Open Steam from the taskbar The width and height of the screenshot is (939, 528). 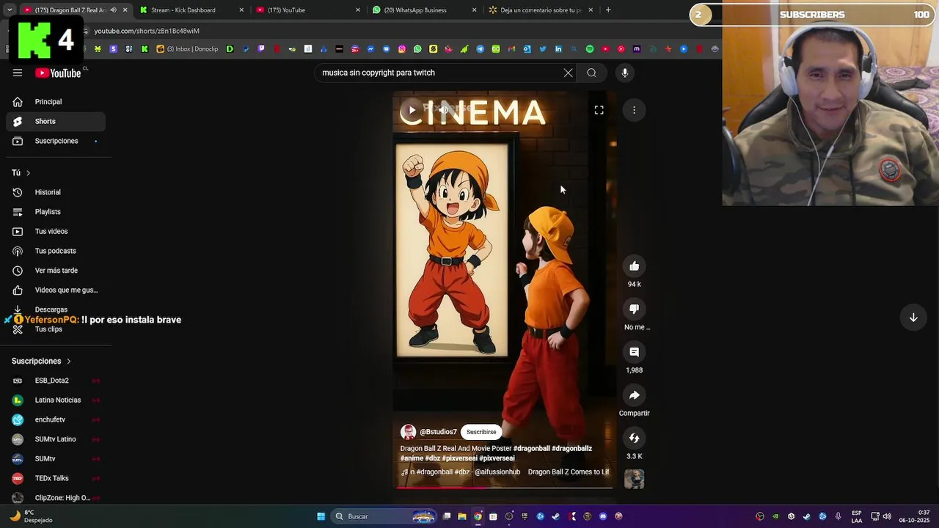pyautogui.click(x=555, y=516)
